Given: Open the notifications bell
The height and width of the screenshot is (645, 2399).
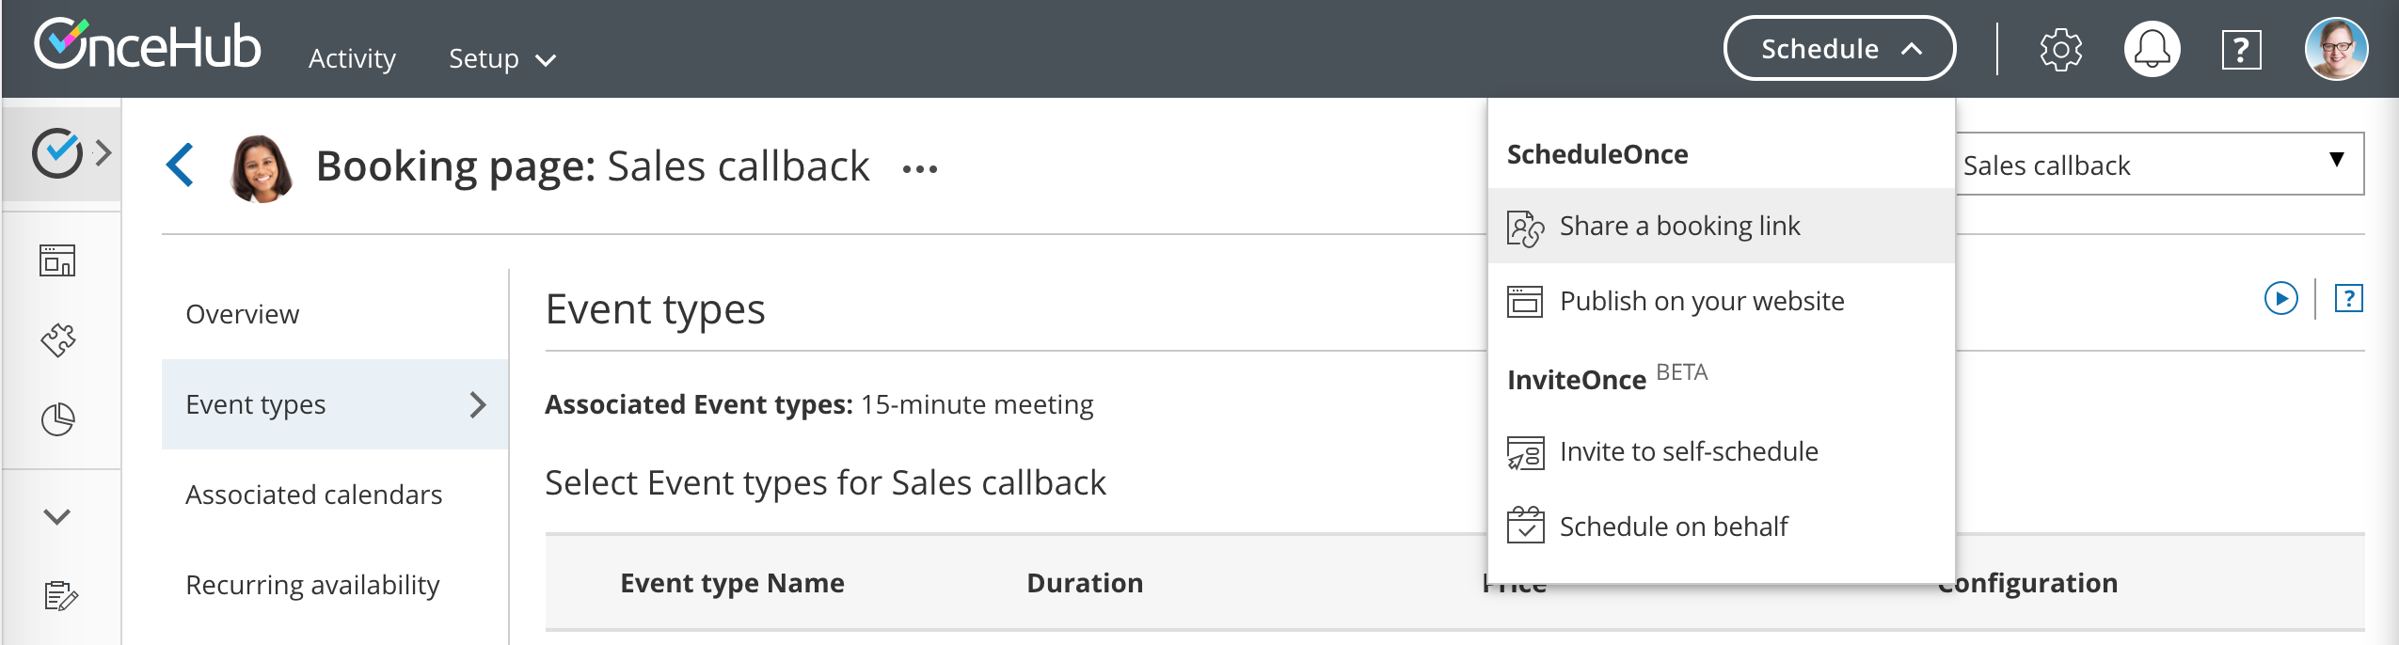Looking at the screenshot, I should (x=2152, y=50).
